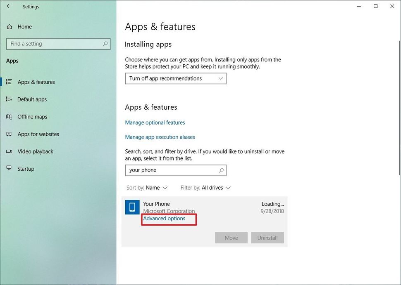Click the app list search magnifier icon
The height and width of the screenshot is (285, 401).
(221, 170)
